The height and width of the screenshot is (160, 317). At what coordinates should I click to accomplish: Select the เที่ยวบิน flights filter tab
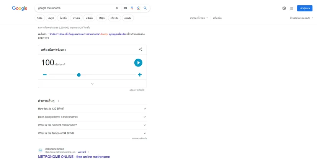click(114, 18)
